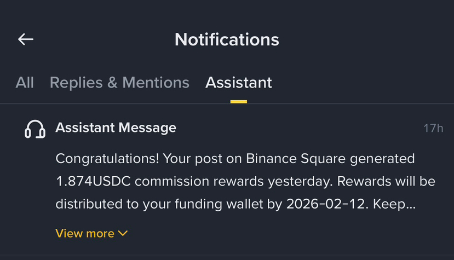Open the Replies & Mentions tab
The height and width of the screenshot is (260, 454).
tap(119, 83)
